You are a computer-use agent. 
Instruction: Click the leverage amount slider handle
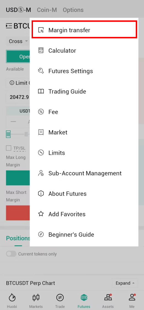pyautogui.click(x=8, y=134)
